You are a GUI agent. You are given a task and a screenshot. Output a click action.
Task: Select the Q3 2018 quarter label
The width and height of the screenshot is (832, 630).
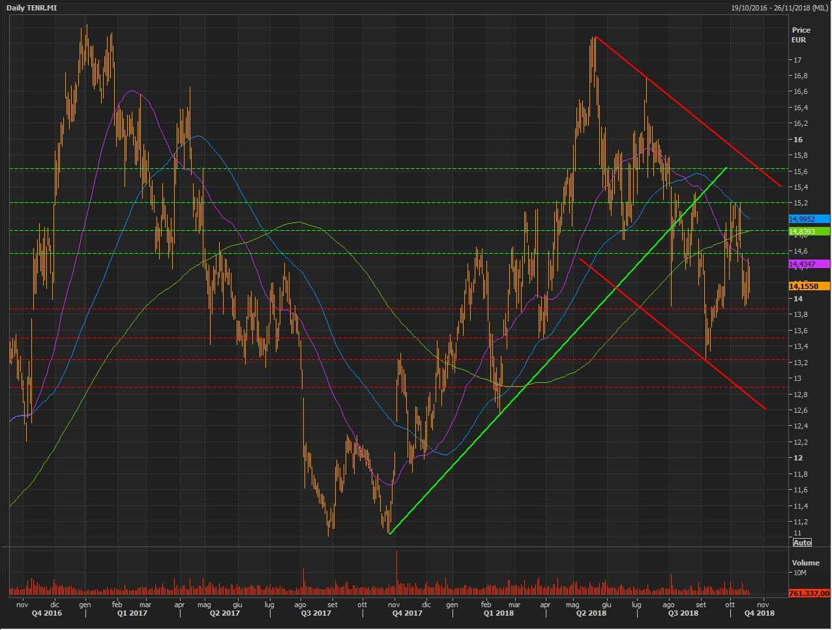(683, 613)
